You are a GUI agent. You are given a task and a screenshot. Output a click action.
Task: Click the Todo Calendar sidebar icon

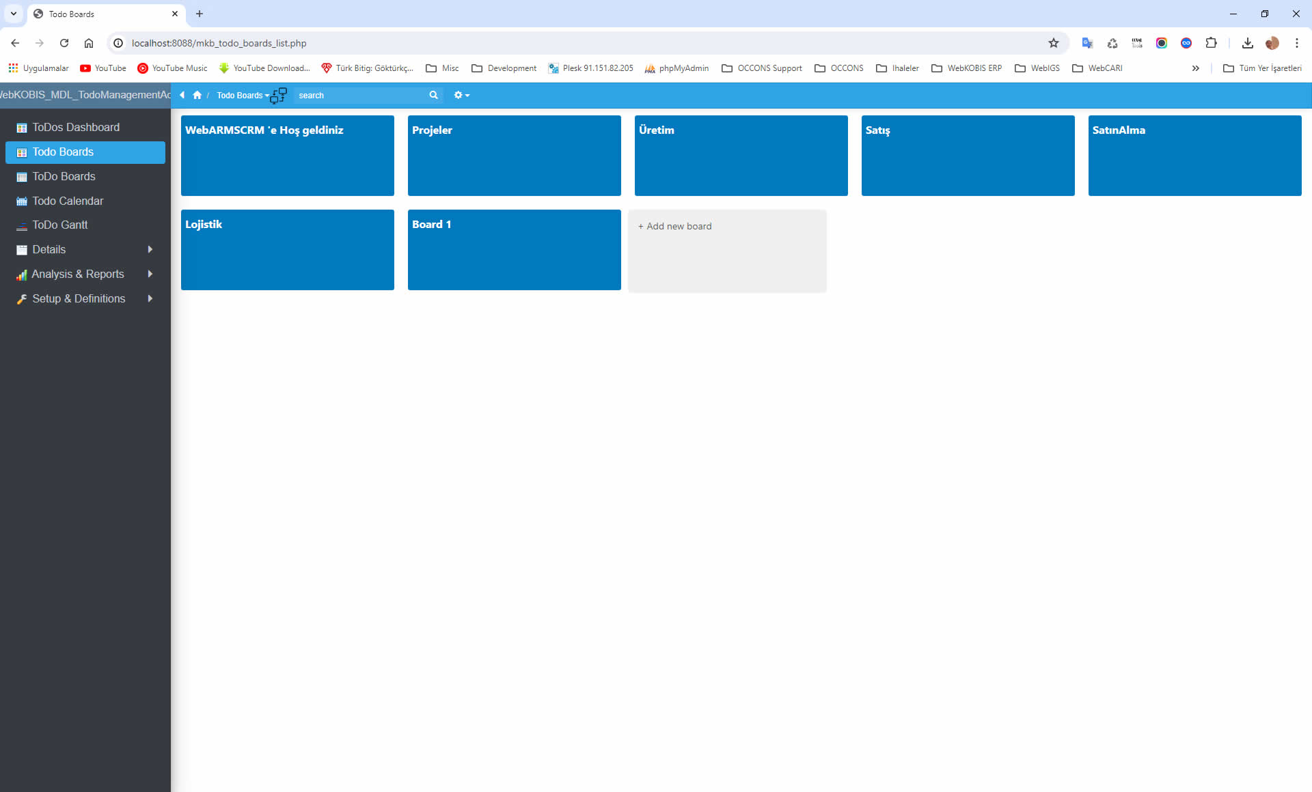22,201
